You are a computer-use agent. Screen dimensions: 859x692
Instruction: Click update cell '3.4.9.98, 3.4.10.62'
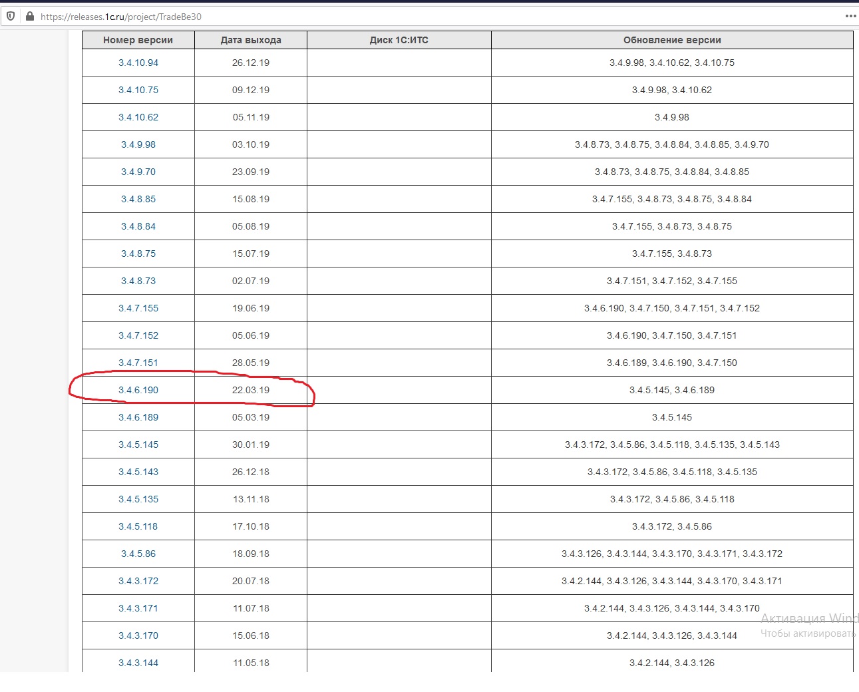pyautogui.click(x=672, y=90)
